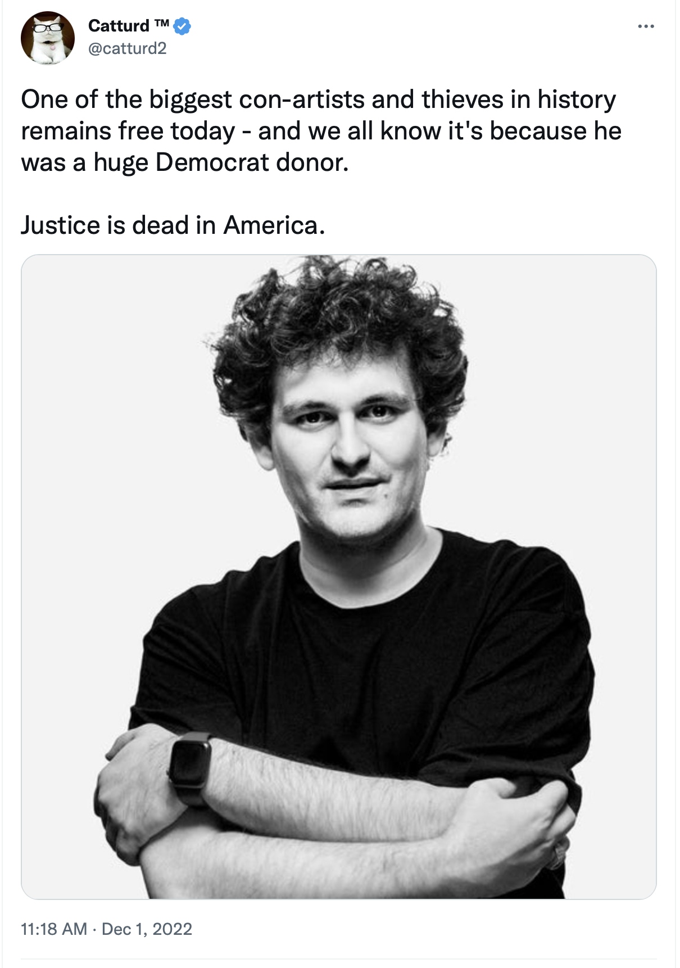Screen dimensions: 680x968
Task: Click the blue verified checkmark badge
Action: click(x=182, y=26)
